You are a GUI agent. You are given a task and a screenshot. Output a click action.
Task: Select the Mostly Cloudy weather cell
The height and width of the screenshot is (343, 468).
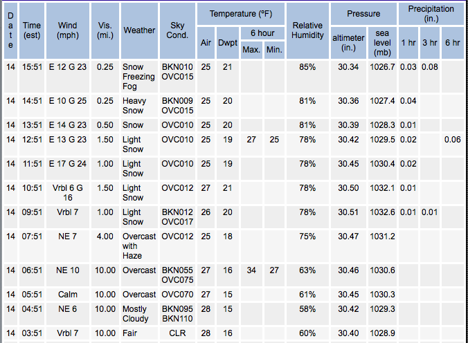pos(136,314)
